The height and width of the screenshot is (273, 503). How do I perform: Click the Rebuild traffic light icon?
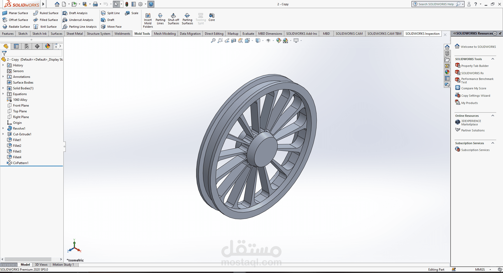click(x=127, y=4)
